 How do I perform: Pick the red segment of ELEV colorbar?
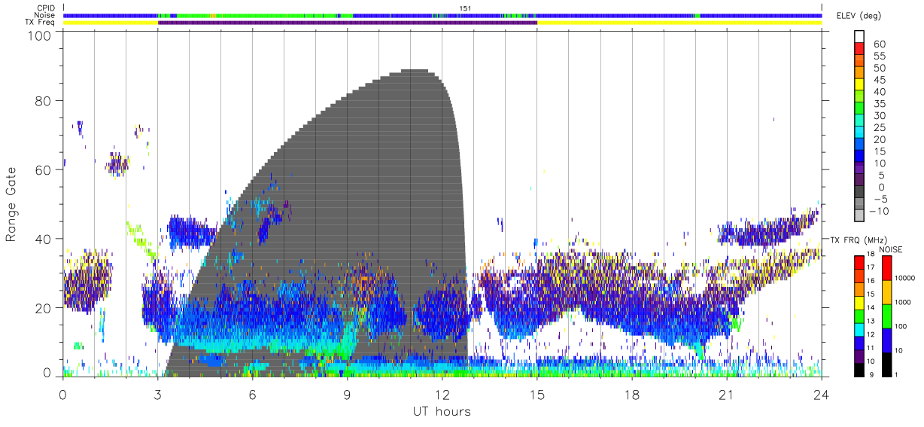[860, 50]
